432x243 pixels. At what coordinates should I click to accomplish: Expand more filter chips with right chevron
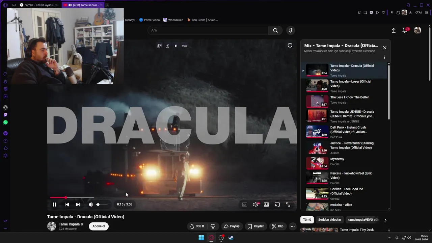(385, 220)
